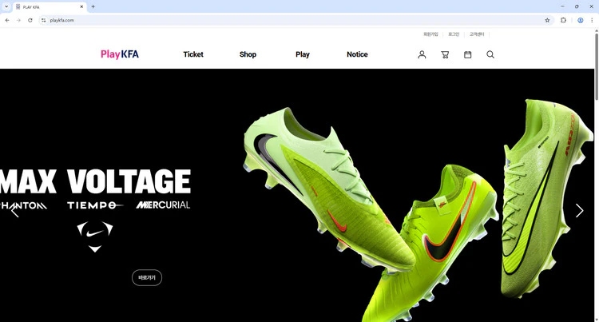Advance to next banner slide arrow
Screen dimensions: 599x322
point(579,211)
